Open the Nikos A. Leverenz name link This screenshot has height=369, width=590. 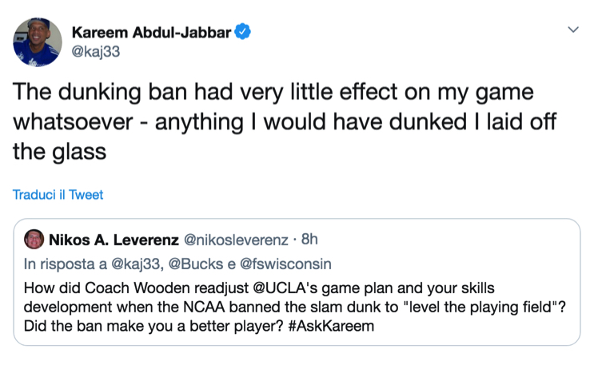[114, 240]
